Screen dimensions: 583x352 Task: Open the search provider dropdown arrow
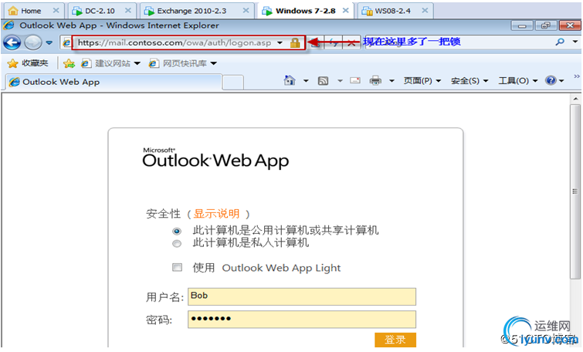coord(575,42)
